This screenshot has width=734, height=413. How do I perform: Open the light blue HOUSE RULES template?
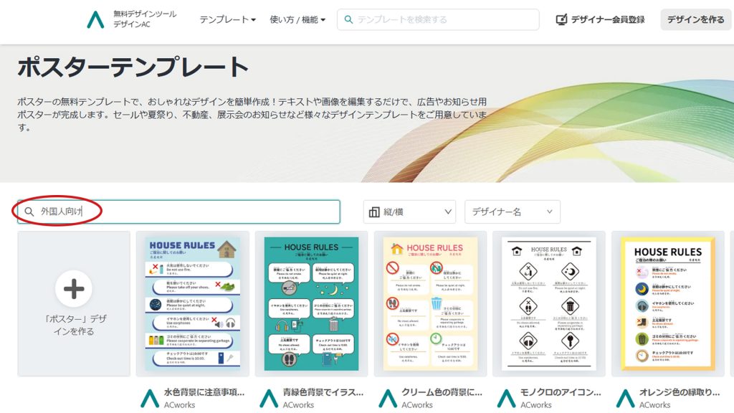(x=193, y=304)
